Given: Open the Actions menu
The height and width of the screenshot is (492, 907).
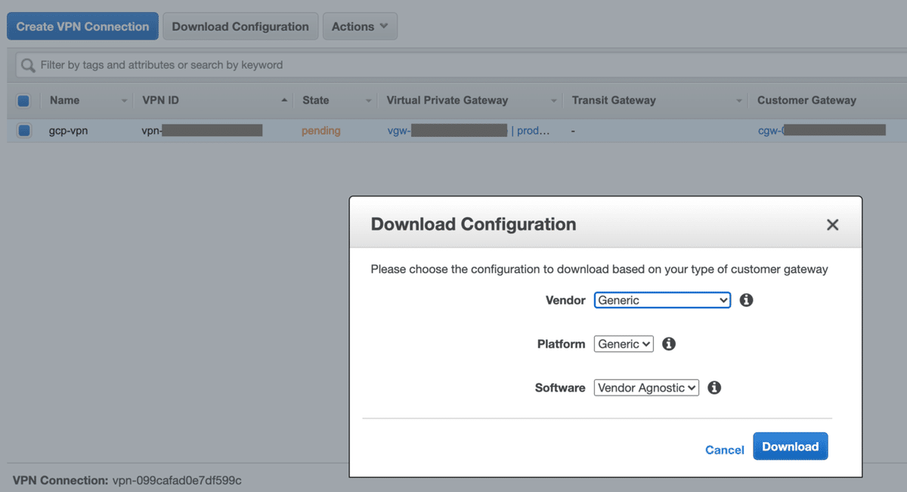Looking at the screenshot, I should coord(360,26).
